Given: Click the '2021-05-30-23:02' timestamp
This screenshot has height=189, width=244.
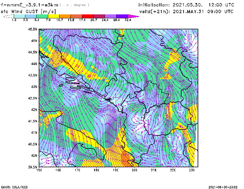Looking at the screenshot, I should [223, 187].
